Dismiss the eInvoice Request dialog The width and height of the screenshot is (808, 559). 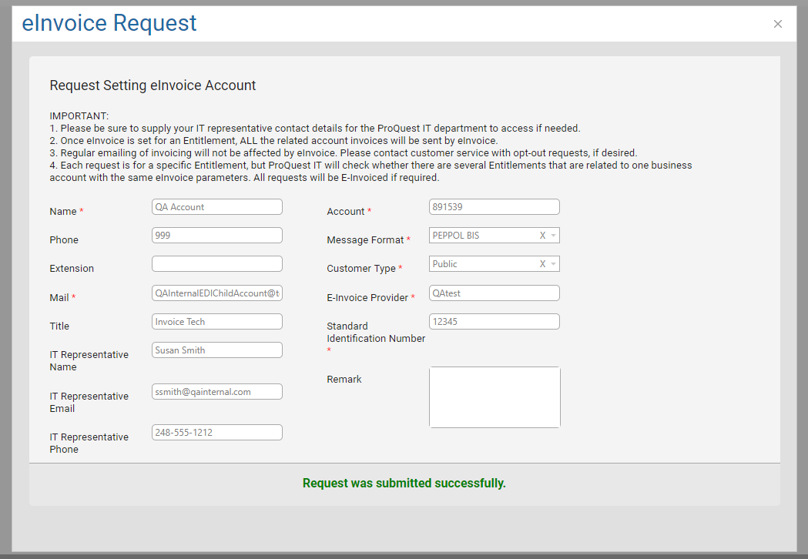click(x=777, y=24)
